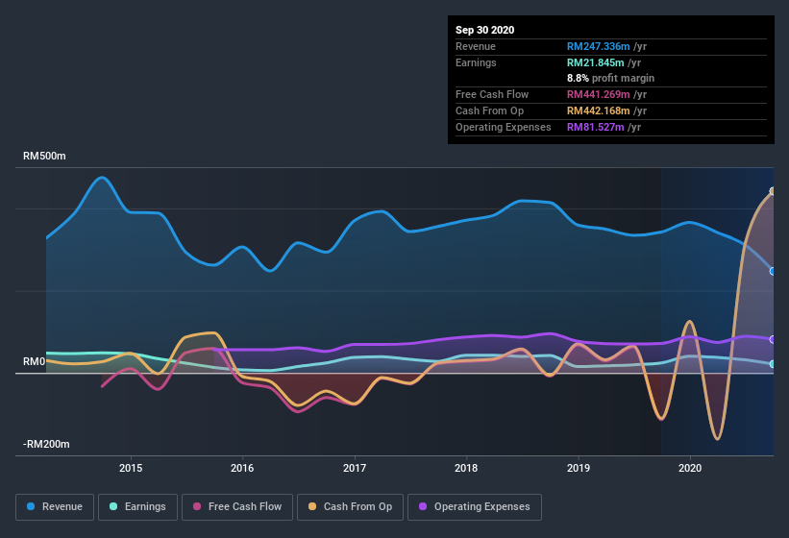Click the 2020 x-axis label
Screen dimensions: 789x538
point(690,468)
